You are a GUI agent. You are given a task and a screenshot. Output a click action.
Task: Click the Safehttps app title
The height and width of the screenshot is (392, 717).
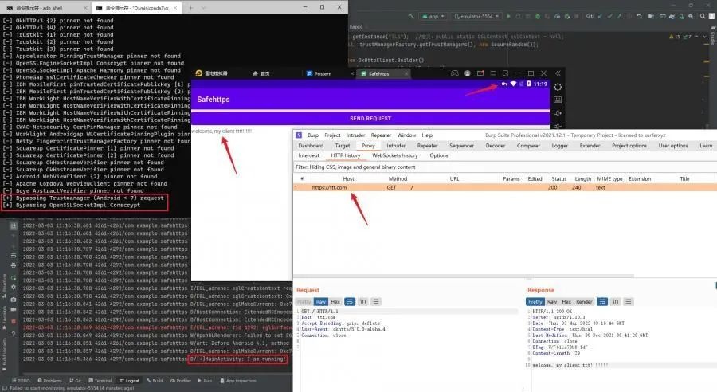pyautogui.click(x=213, y=100)
